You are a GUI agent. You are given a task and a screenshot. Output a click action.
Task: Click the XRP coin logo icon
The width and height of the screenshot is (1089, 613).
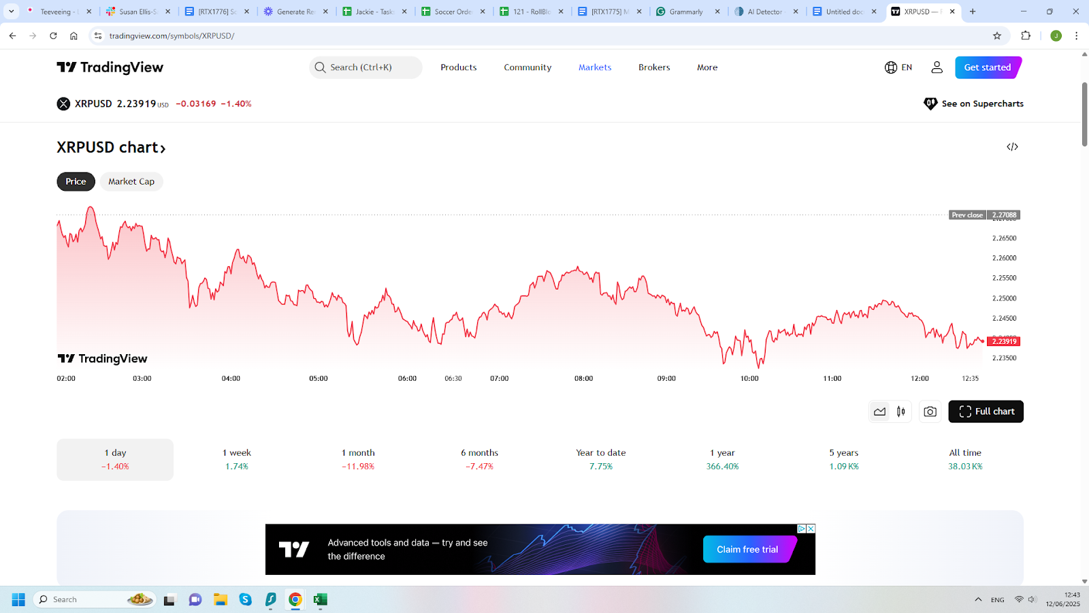click(63, 104)
